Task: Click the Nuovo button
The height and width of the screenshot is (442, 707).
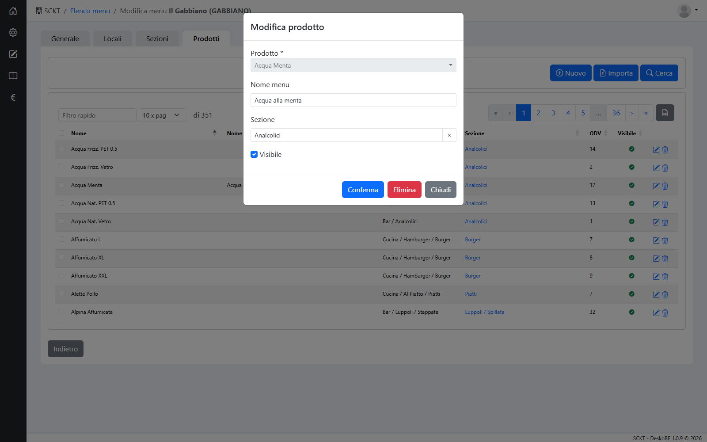Action: 571,73
